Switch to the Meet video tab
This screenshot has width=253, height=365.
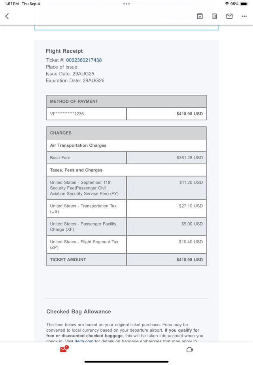coord(189,350)
